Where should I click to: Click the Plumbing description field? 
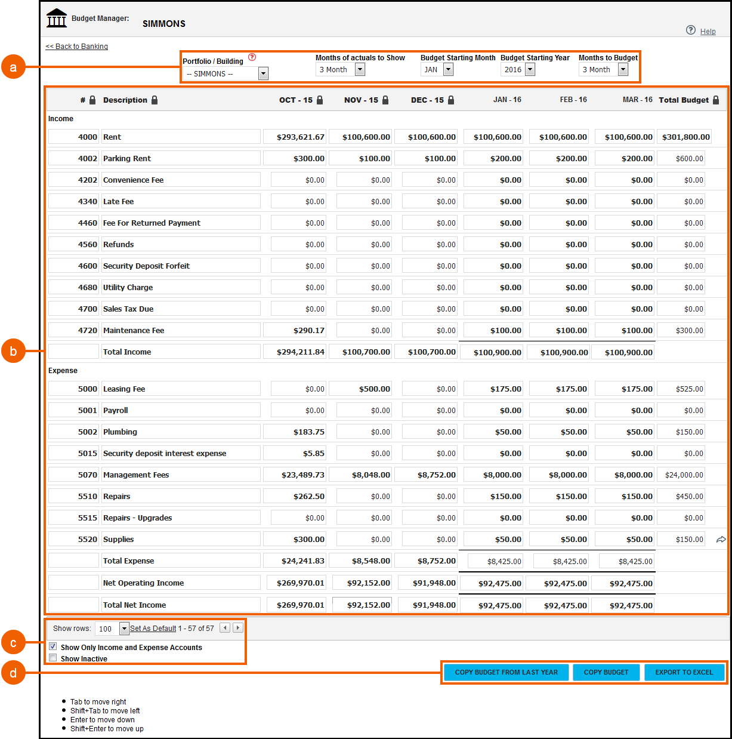(181, 432)
